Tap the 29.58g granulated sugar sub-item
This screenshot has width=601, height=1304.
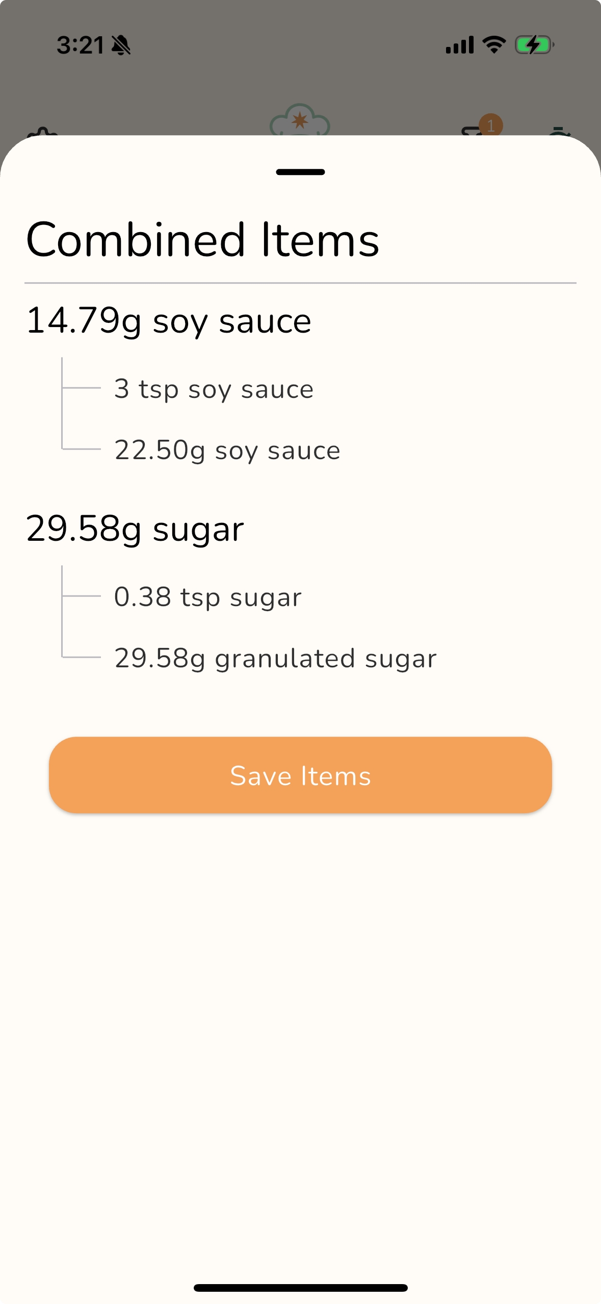(275, 658)
